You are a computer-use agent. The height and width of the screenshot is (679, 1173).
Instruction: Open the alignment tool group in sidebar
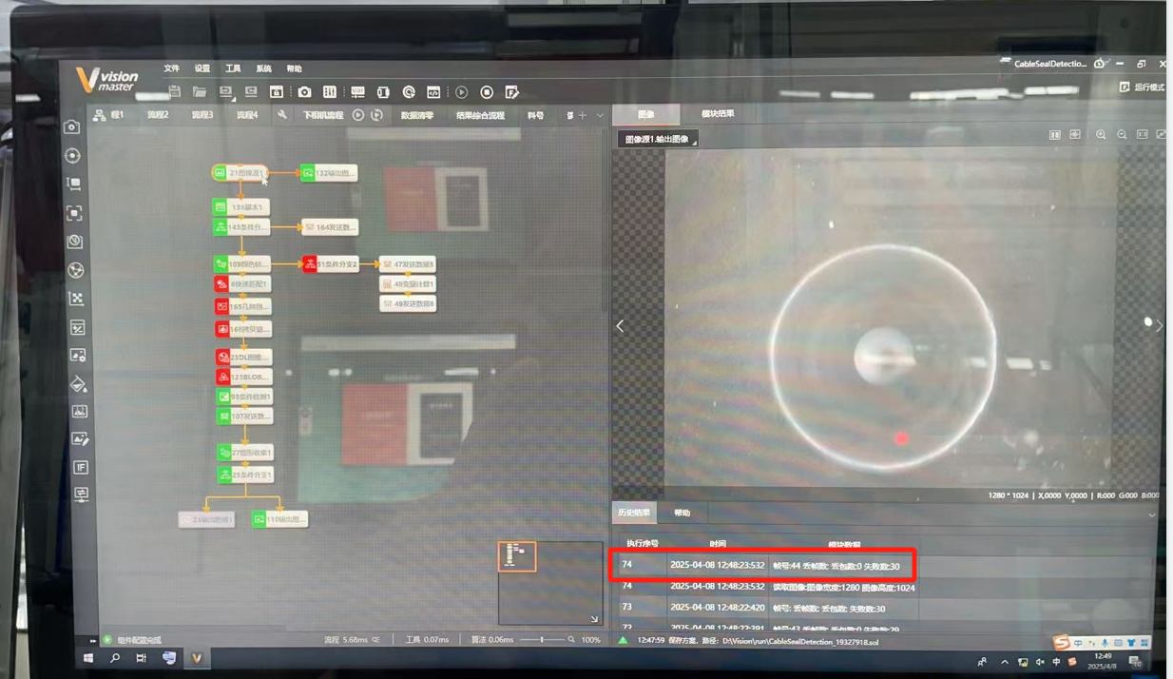tap(77, 299)
